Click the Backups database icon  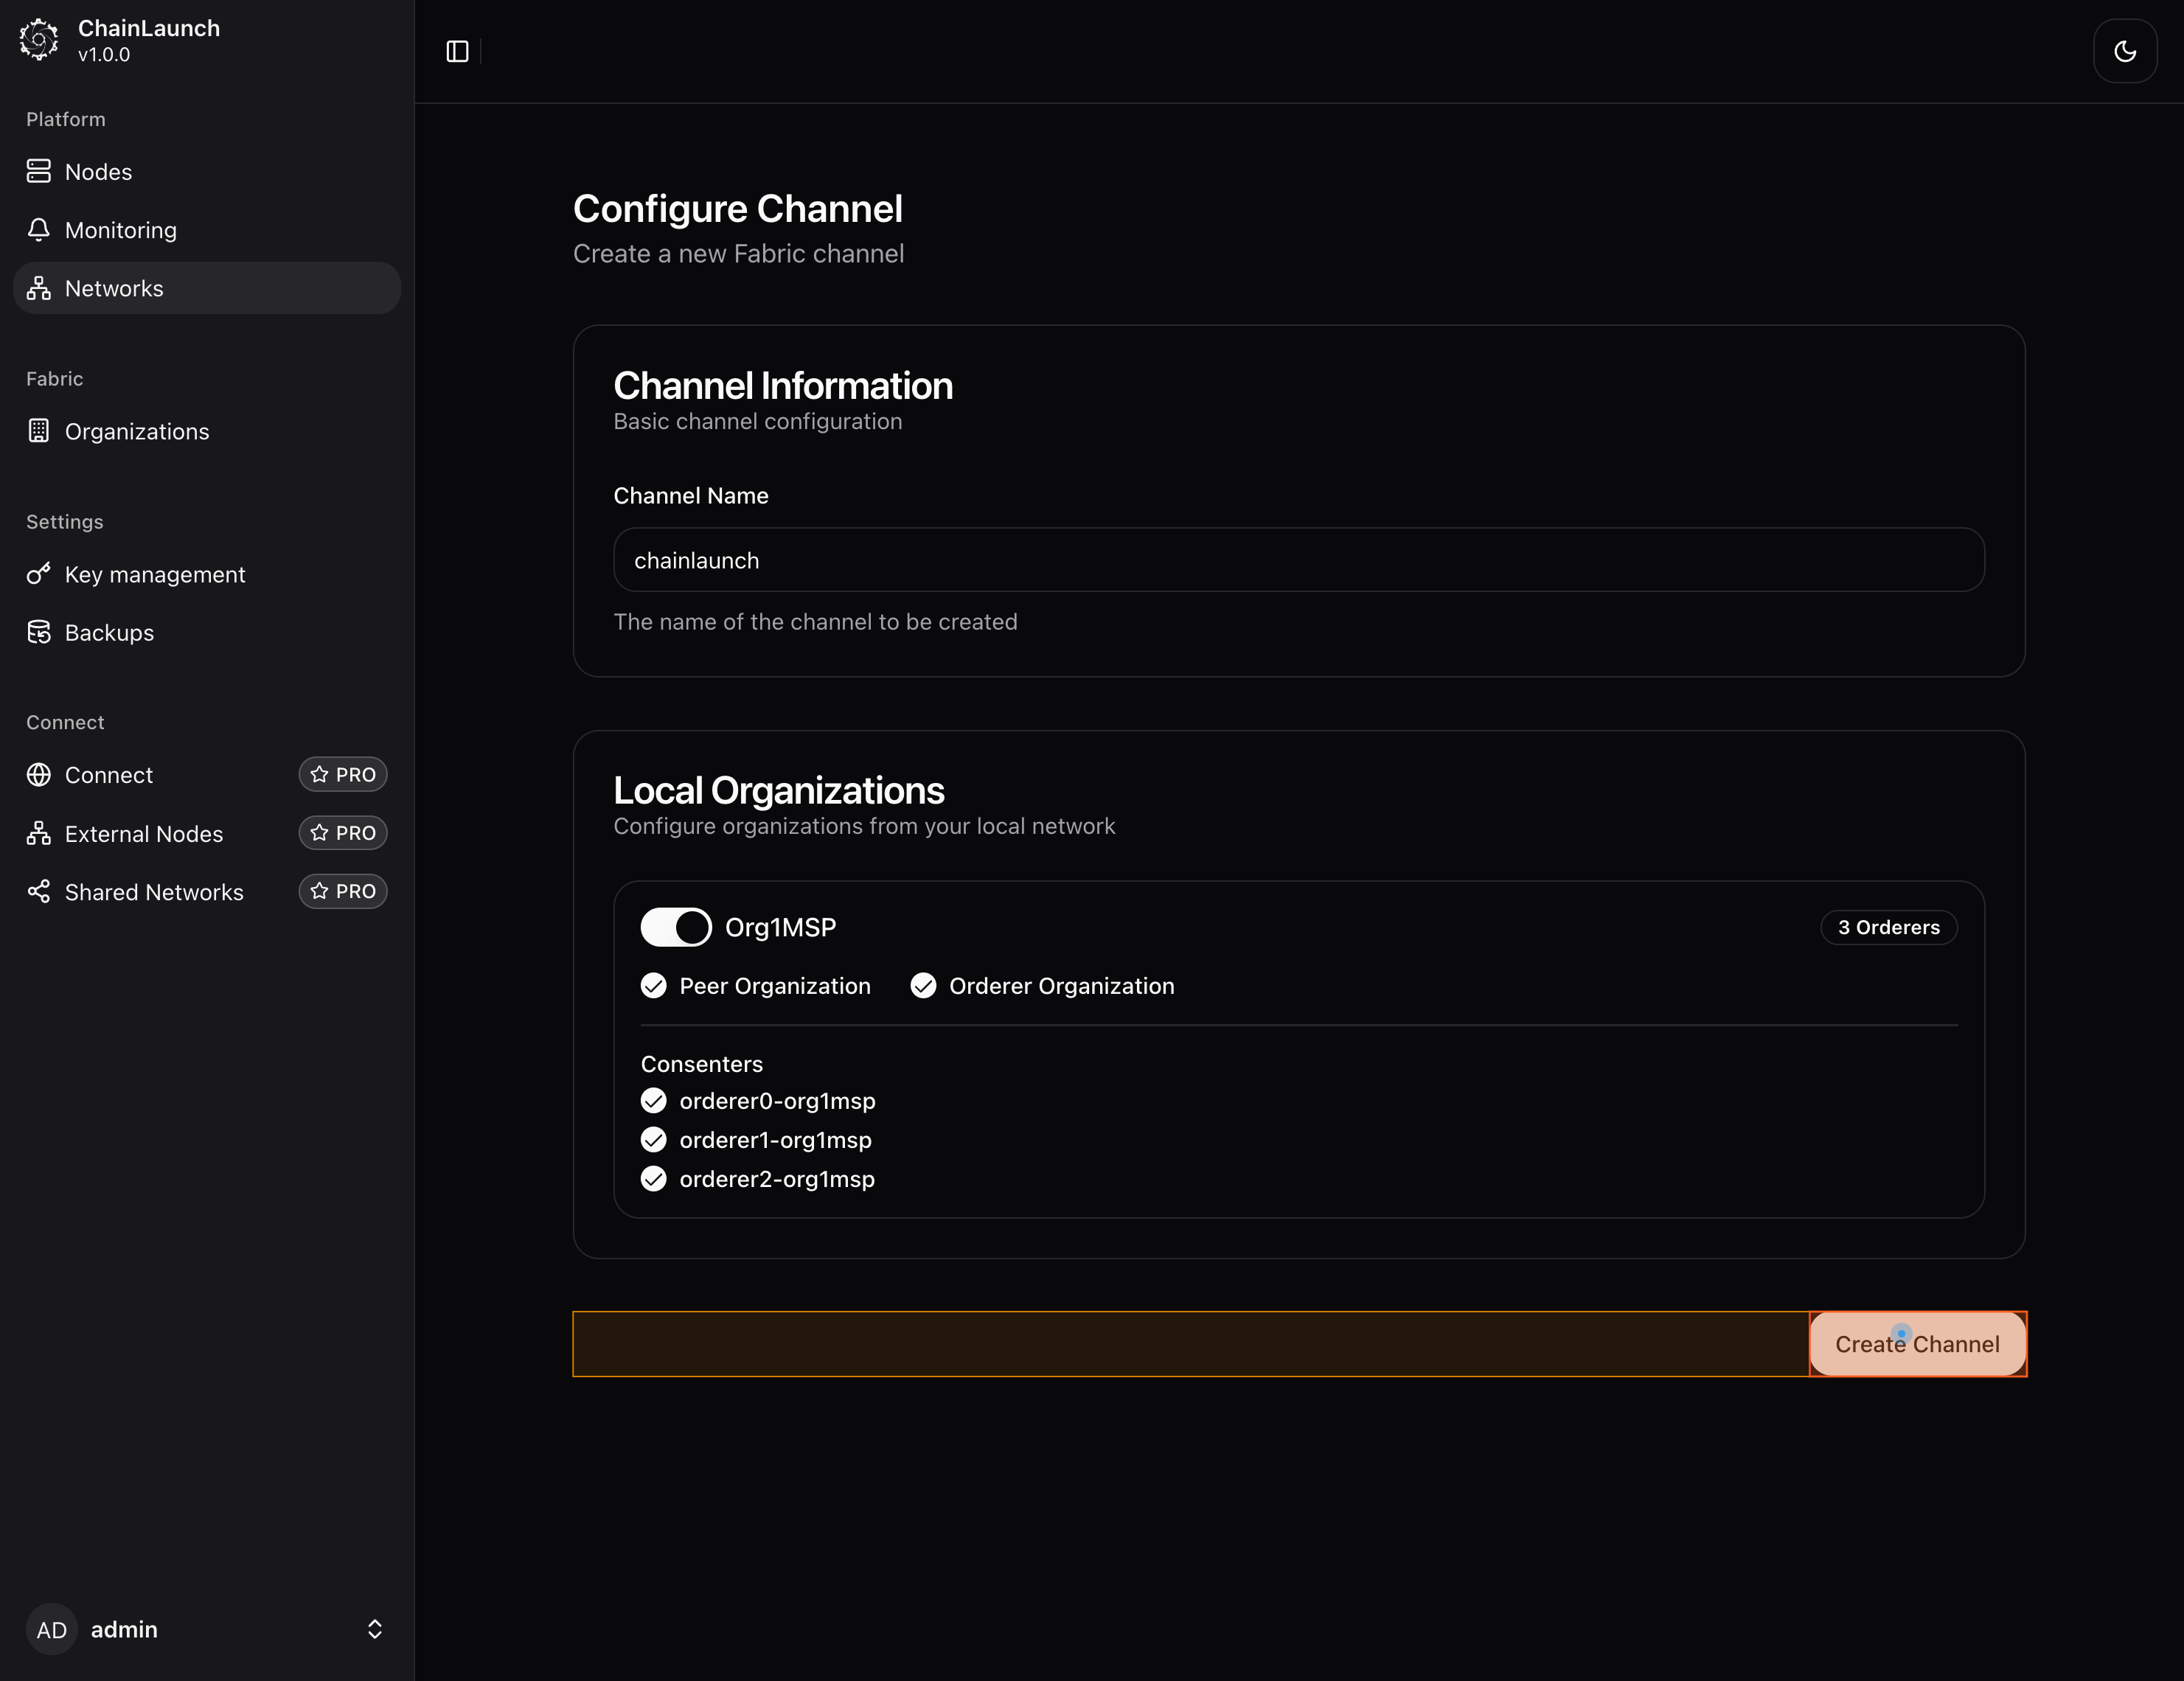click(x=39, y=632)
